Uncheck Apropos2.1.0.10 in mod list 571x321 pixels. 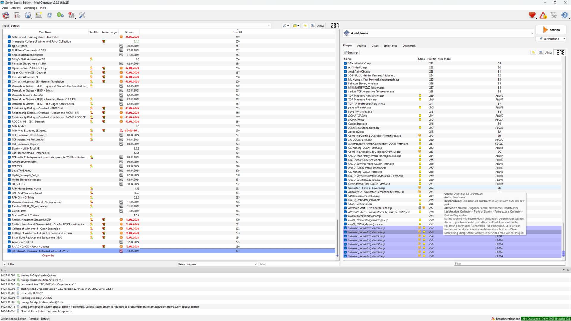click(x=9, y=242)
